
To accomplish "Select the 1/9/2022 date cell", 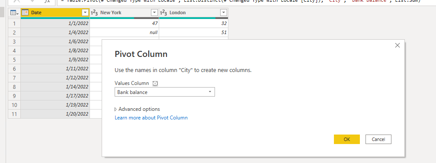I will [55, 60].
